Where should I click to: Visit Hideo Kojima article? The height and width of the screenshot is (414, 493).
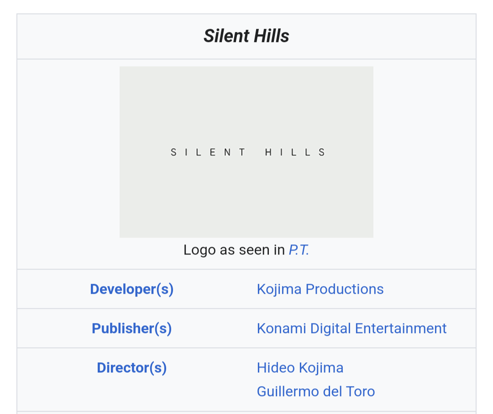(300, 368)
